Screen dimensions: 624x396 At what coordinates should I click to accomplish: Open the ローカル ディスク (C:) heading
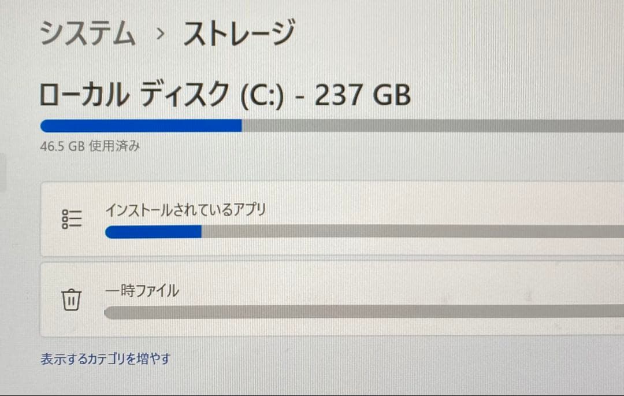224,95
